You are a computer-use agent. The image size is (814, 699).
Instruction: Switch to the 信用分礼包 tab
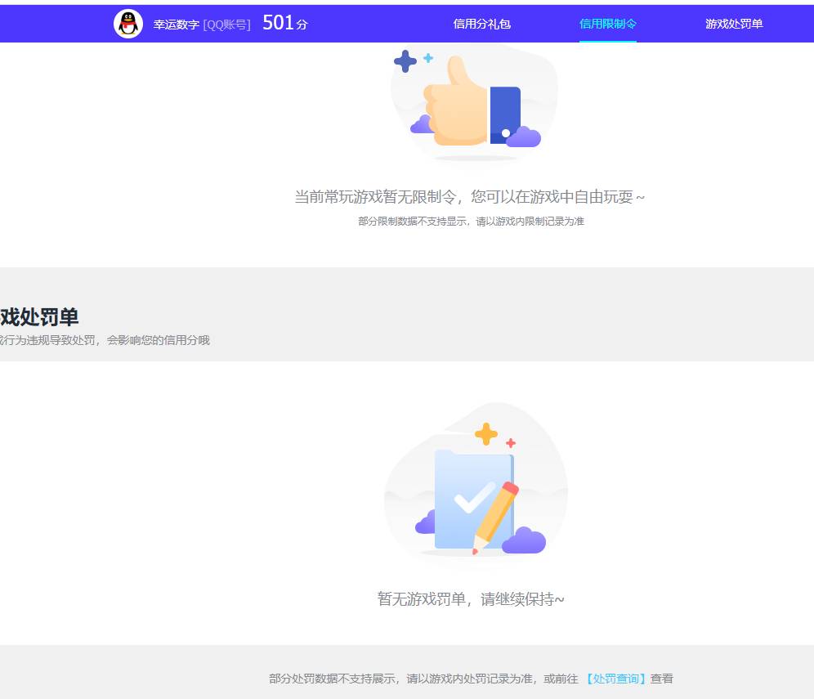(481, 24)
